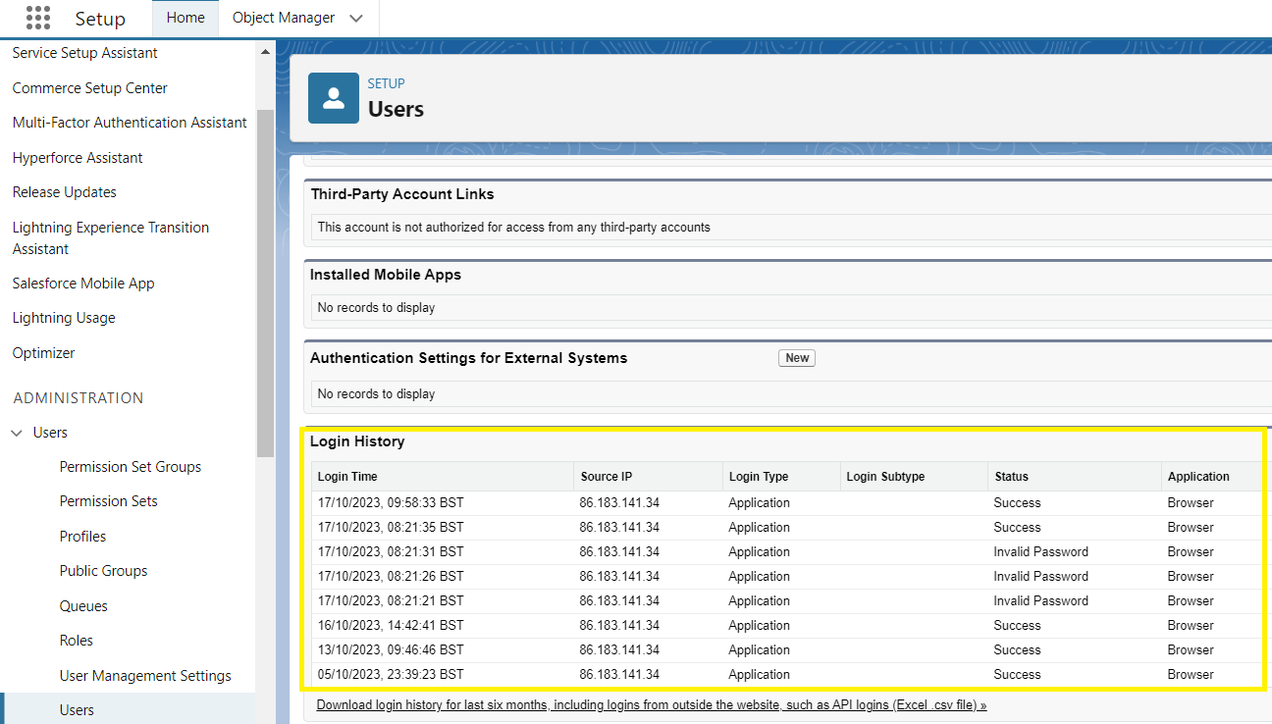
Task: Open Profiles in sidebar
Action: [82, 537]
